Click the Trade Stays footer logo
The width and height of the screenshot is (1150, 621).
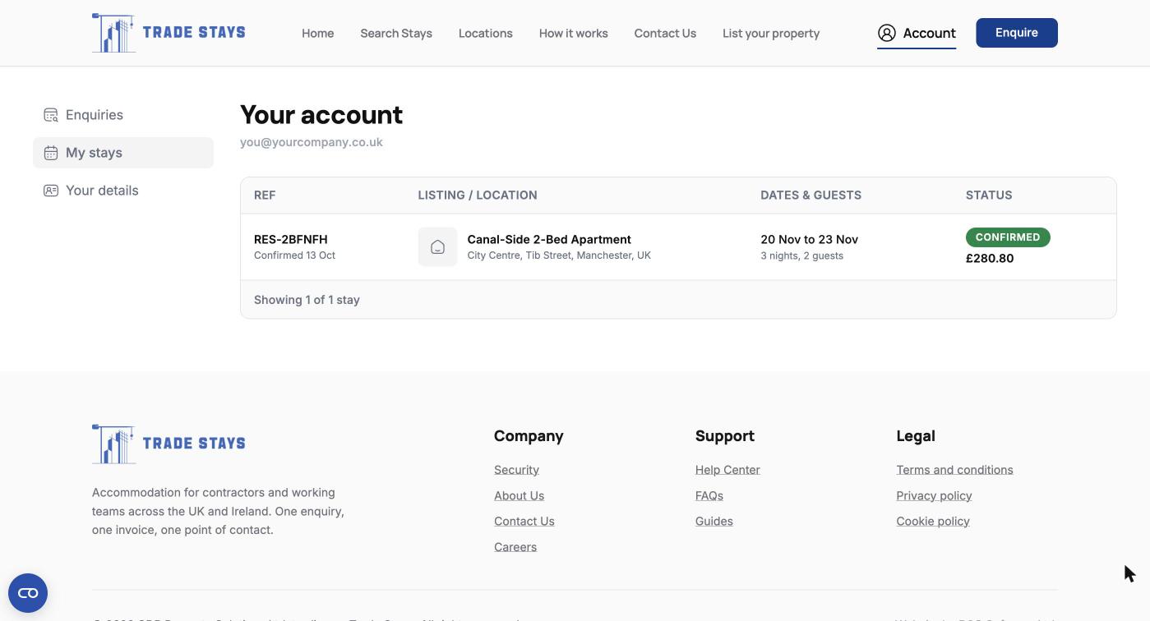tap(169, 444)
